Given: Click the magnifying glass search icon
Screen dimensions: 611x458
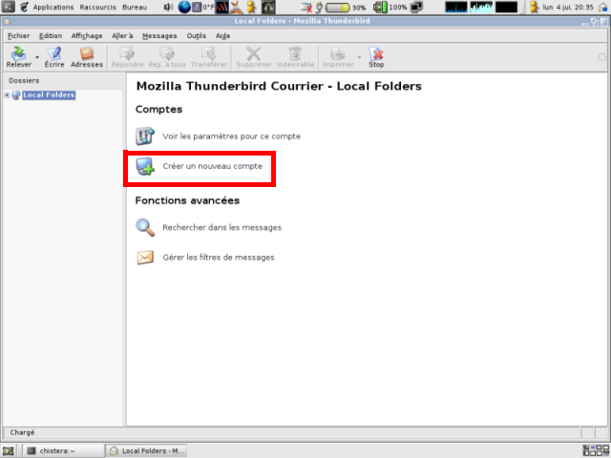Looking at the screenshot, I should [x=145, y=227].
